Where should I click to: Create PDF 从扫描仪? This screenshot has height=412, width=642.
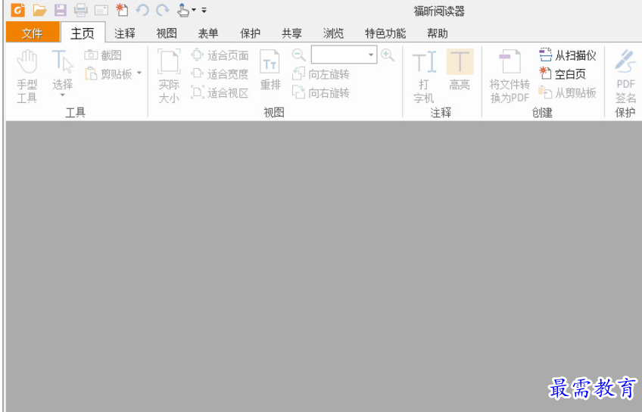pyautogui.click(x=568, y=55)
